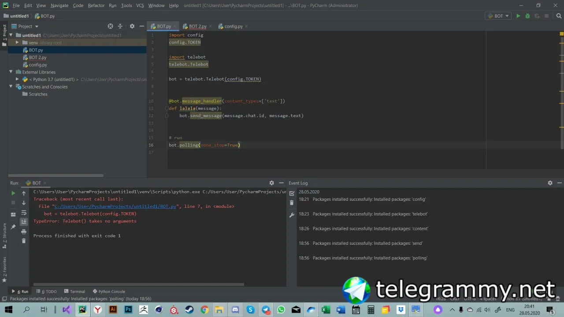Click the Run console horizontal scrollbar
The image size is (564, 317).
pyautogui.click(x=138, y=284)
